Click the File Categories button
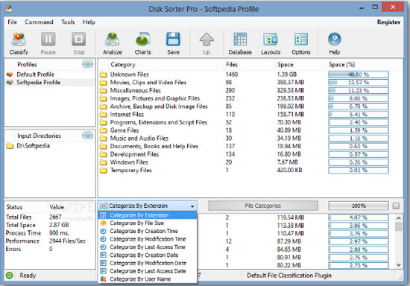 click(x=263, y=206)
